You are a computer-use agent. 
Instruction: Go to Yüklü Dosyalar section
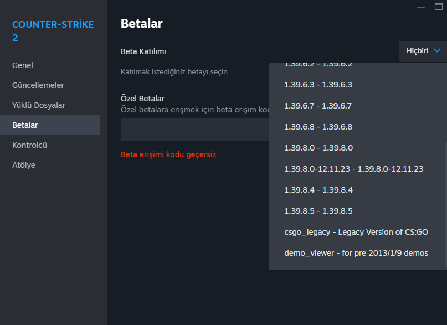tap(50, 105)
